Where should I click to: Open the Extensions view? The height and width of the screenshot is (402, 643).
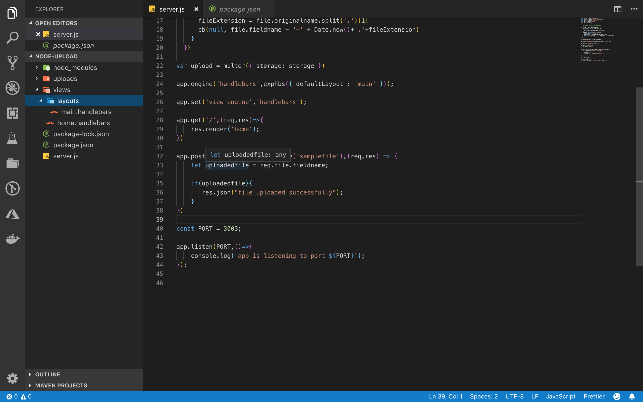pos(12,113)
